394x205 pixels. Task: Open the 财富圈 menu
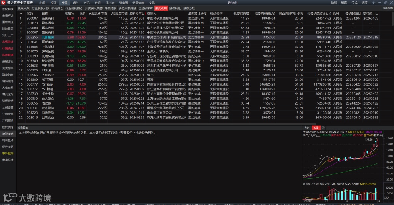[123, 3]
